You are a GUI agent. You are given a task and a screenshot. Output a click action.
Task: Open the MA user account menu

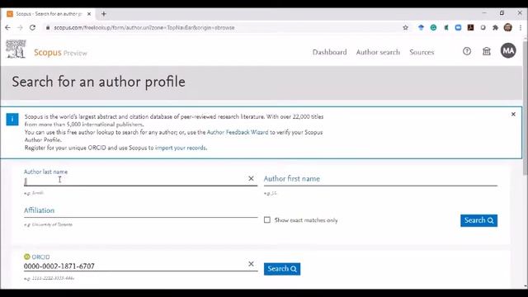(x=508, y=51)
